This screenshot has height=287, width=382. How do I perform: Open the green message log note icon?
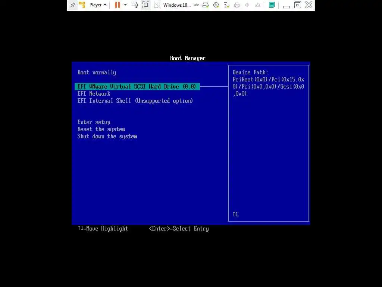(x=272, y=5)
